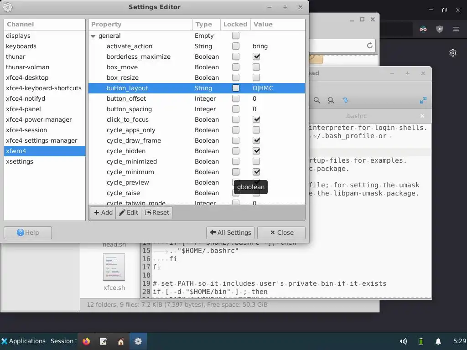
Task: Click Edit property button
Action: click(129, 212)
